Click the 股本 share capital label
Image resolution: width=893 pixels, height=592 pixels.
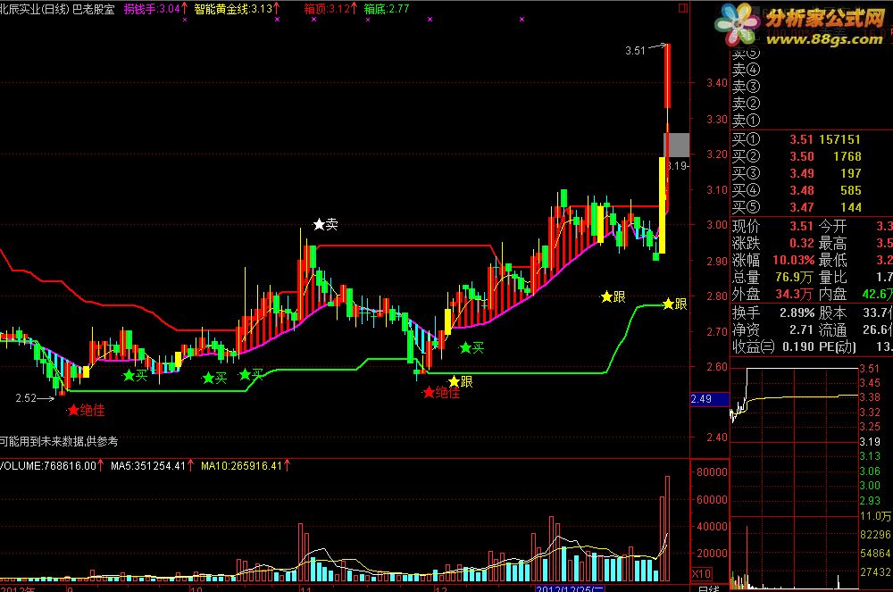[x=832, y=313]
